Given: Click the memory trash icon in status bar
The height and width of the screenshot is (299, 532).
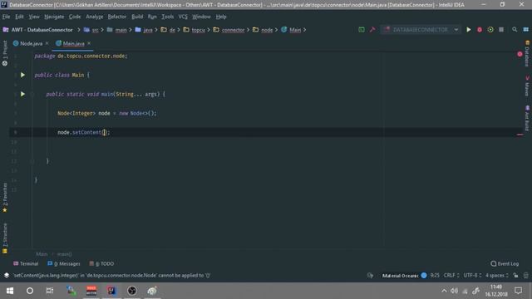Looking at the screenshot, I should pos(525,275).
